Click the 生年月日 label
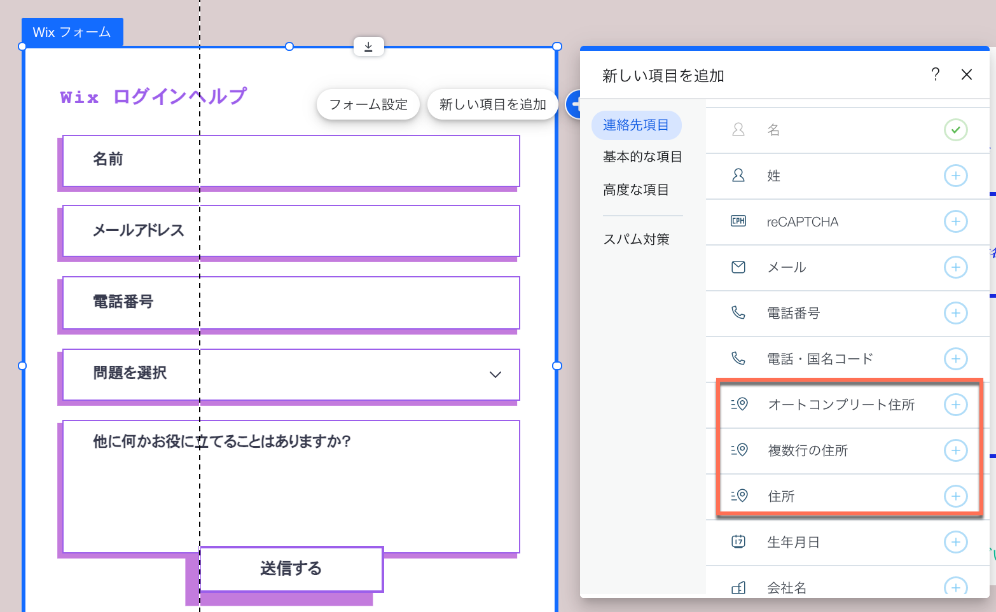The image size is (996, 612). pos(793,542)
